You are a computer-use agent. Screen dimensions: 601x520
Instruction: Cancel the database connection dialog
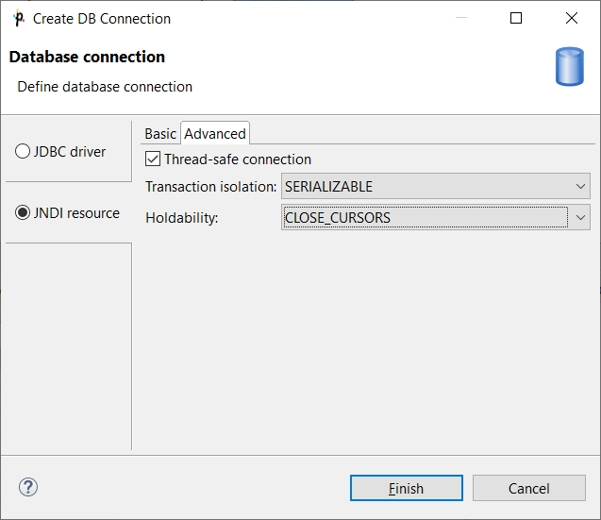[528, 488]
